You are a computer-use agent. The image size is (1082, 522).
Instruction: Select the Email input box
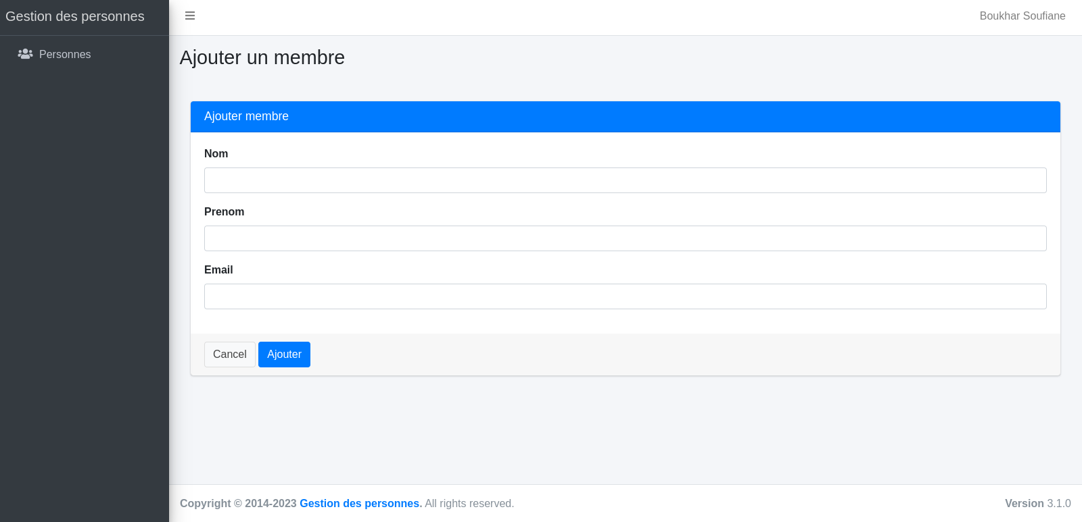[x=625, y=296]
